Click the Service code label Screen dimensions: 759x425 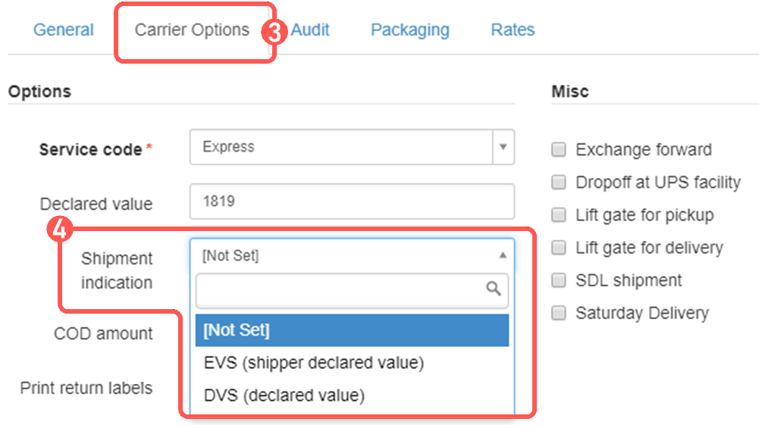point(90,149)
